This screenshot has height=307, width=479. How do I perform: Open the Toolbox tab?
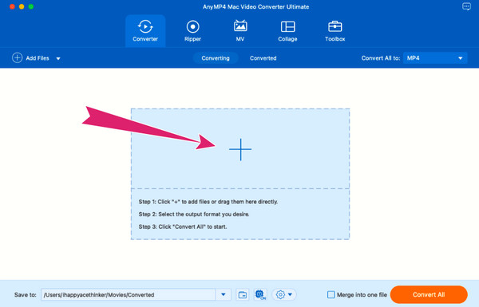pos(335,31)
